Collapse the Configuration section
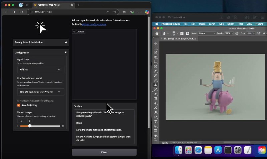Viewport: 267px width, 159px height. pos(41,52)
